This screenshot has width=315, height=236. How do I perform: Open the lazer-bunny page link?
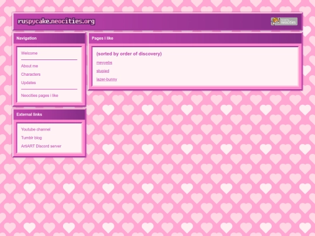pyautogui.click(x=107, y=79)
